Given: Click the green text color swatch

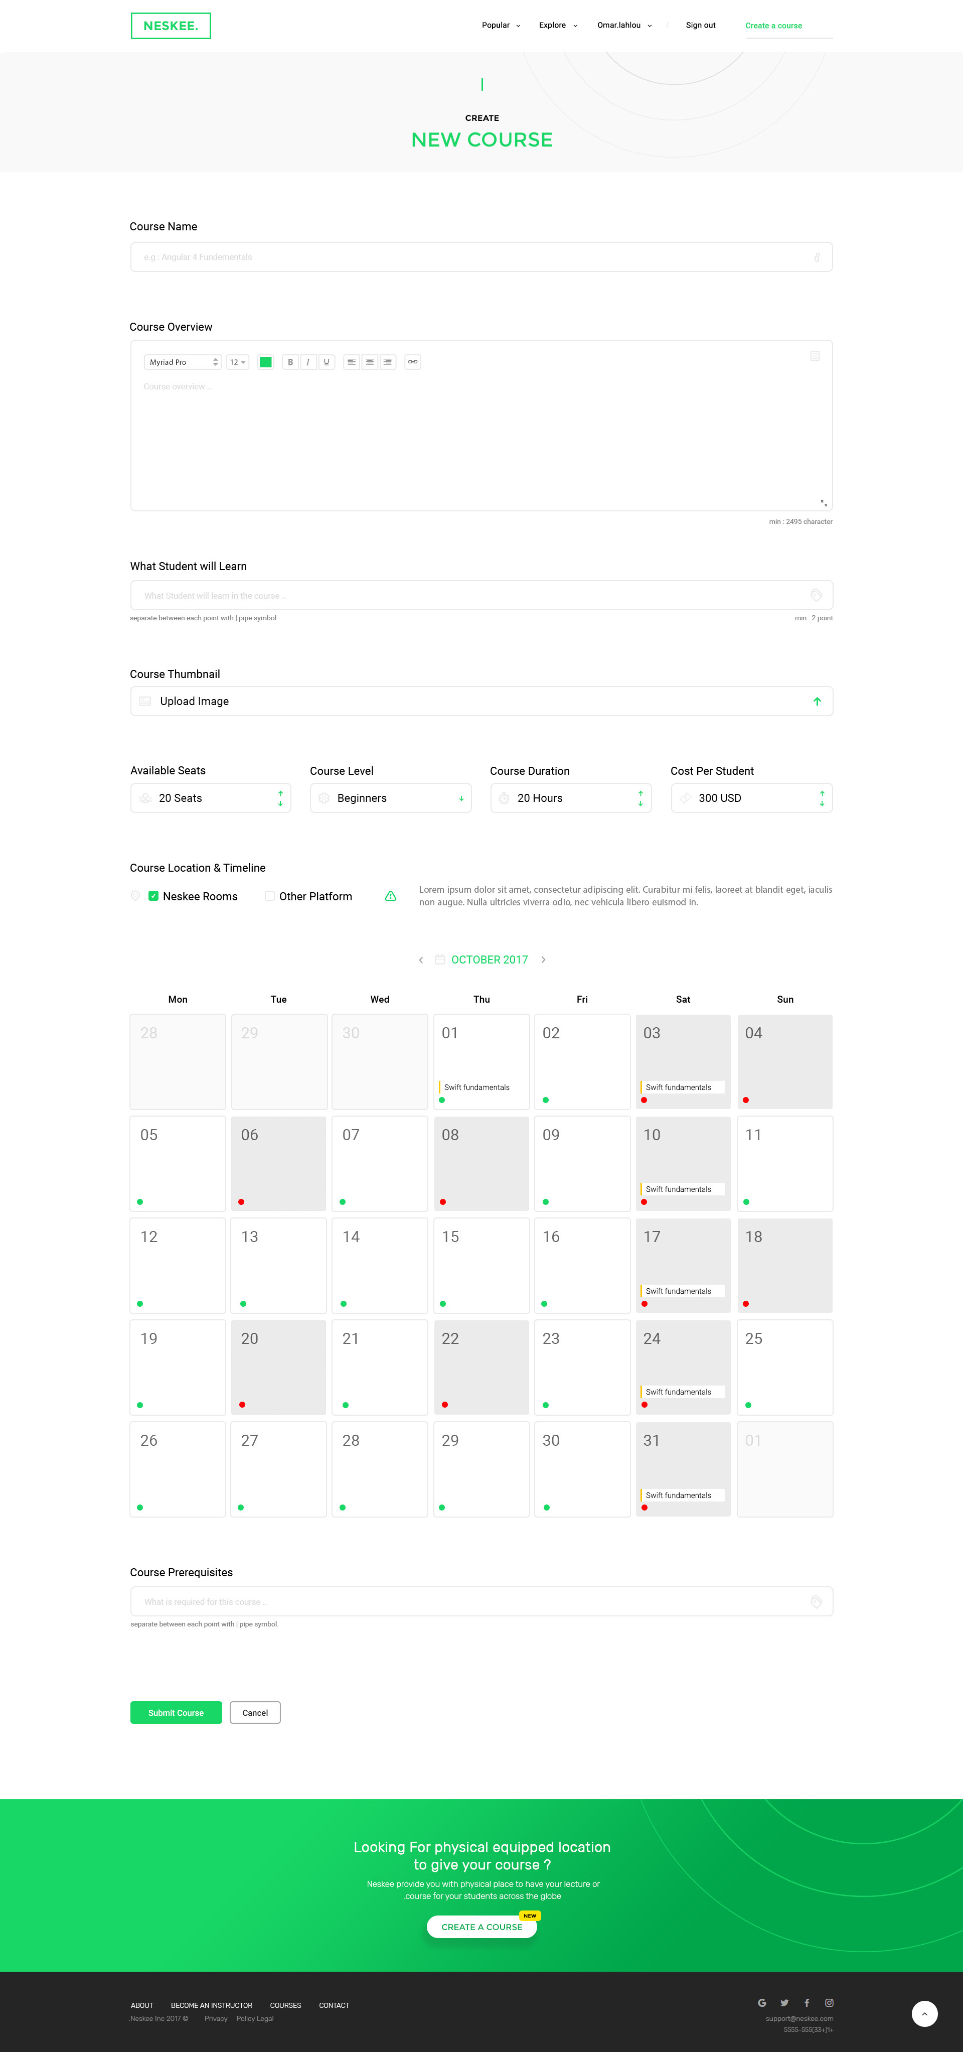Looking at the screenshot, I should click(266, 362).
